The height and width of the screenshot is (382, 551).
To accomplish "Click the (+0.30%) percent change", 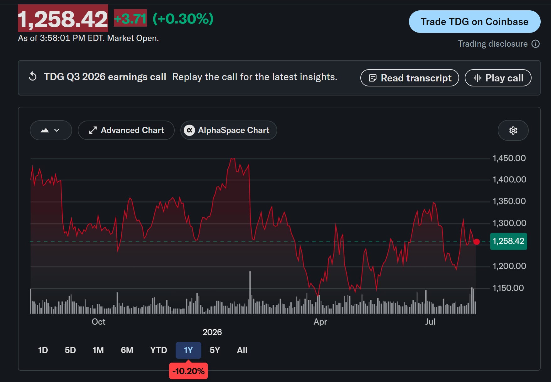I will pos(183,18).
